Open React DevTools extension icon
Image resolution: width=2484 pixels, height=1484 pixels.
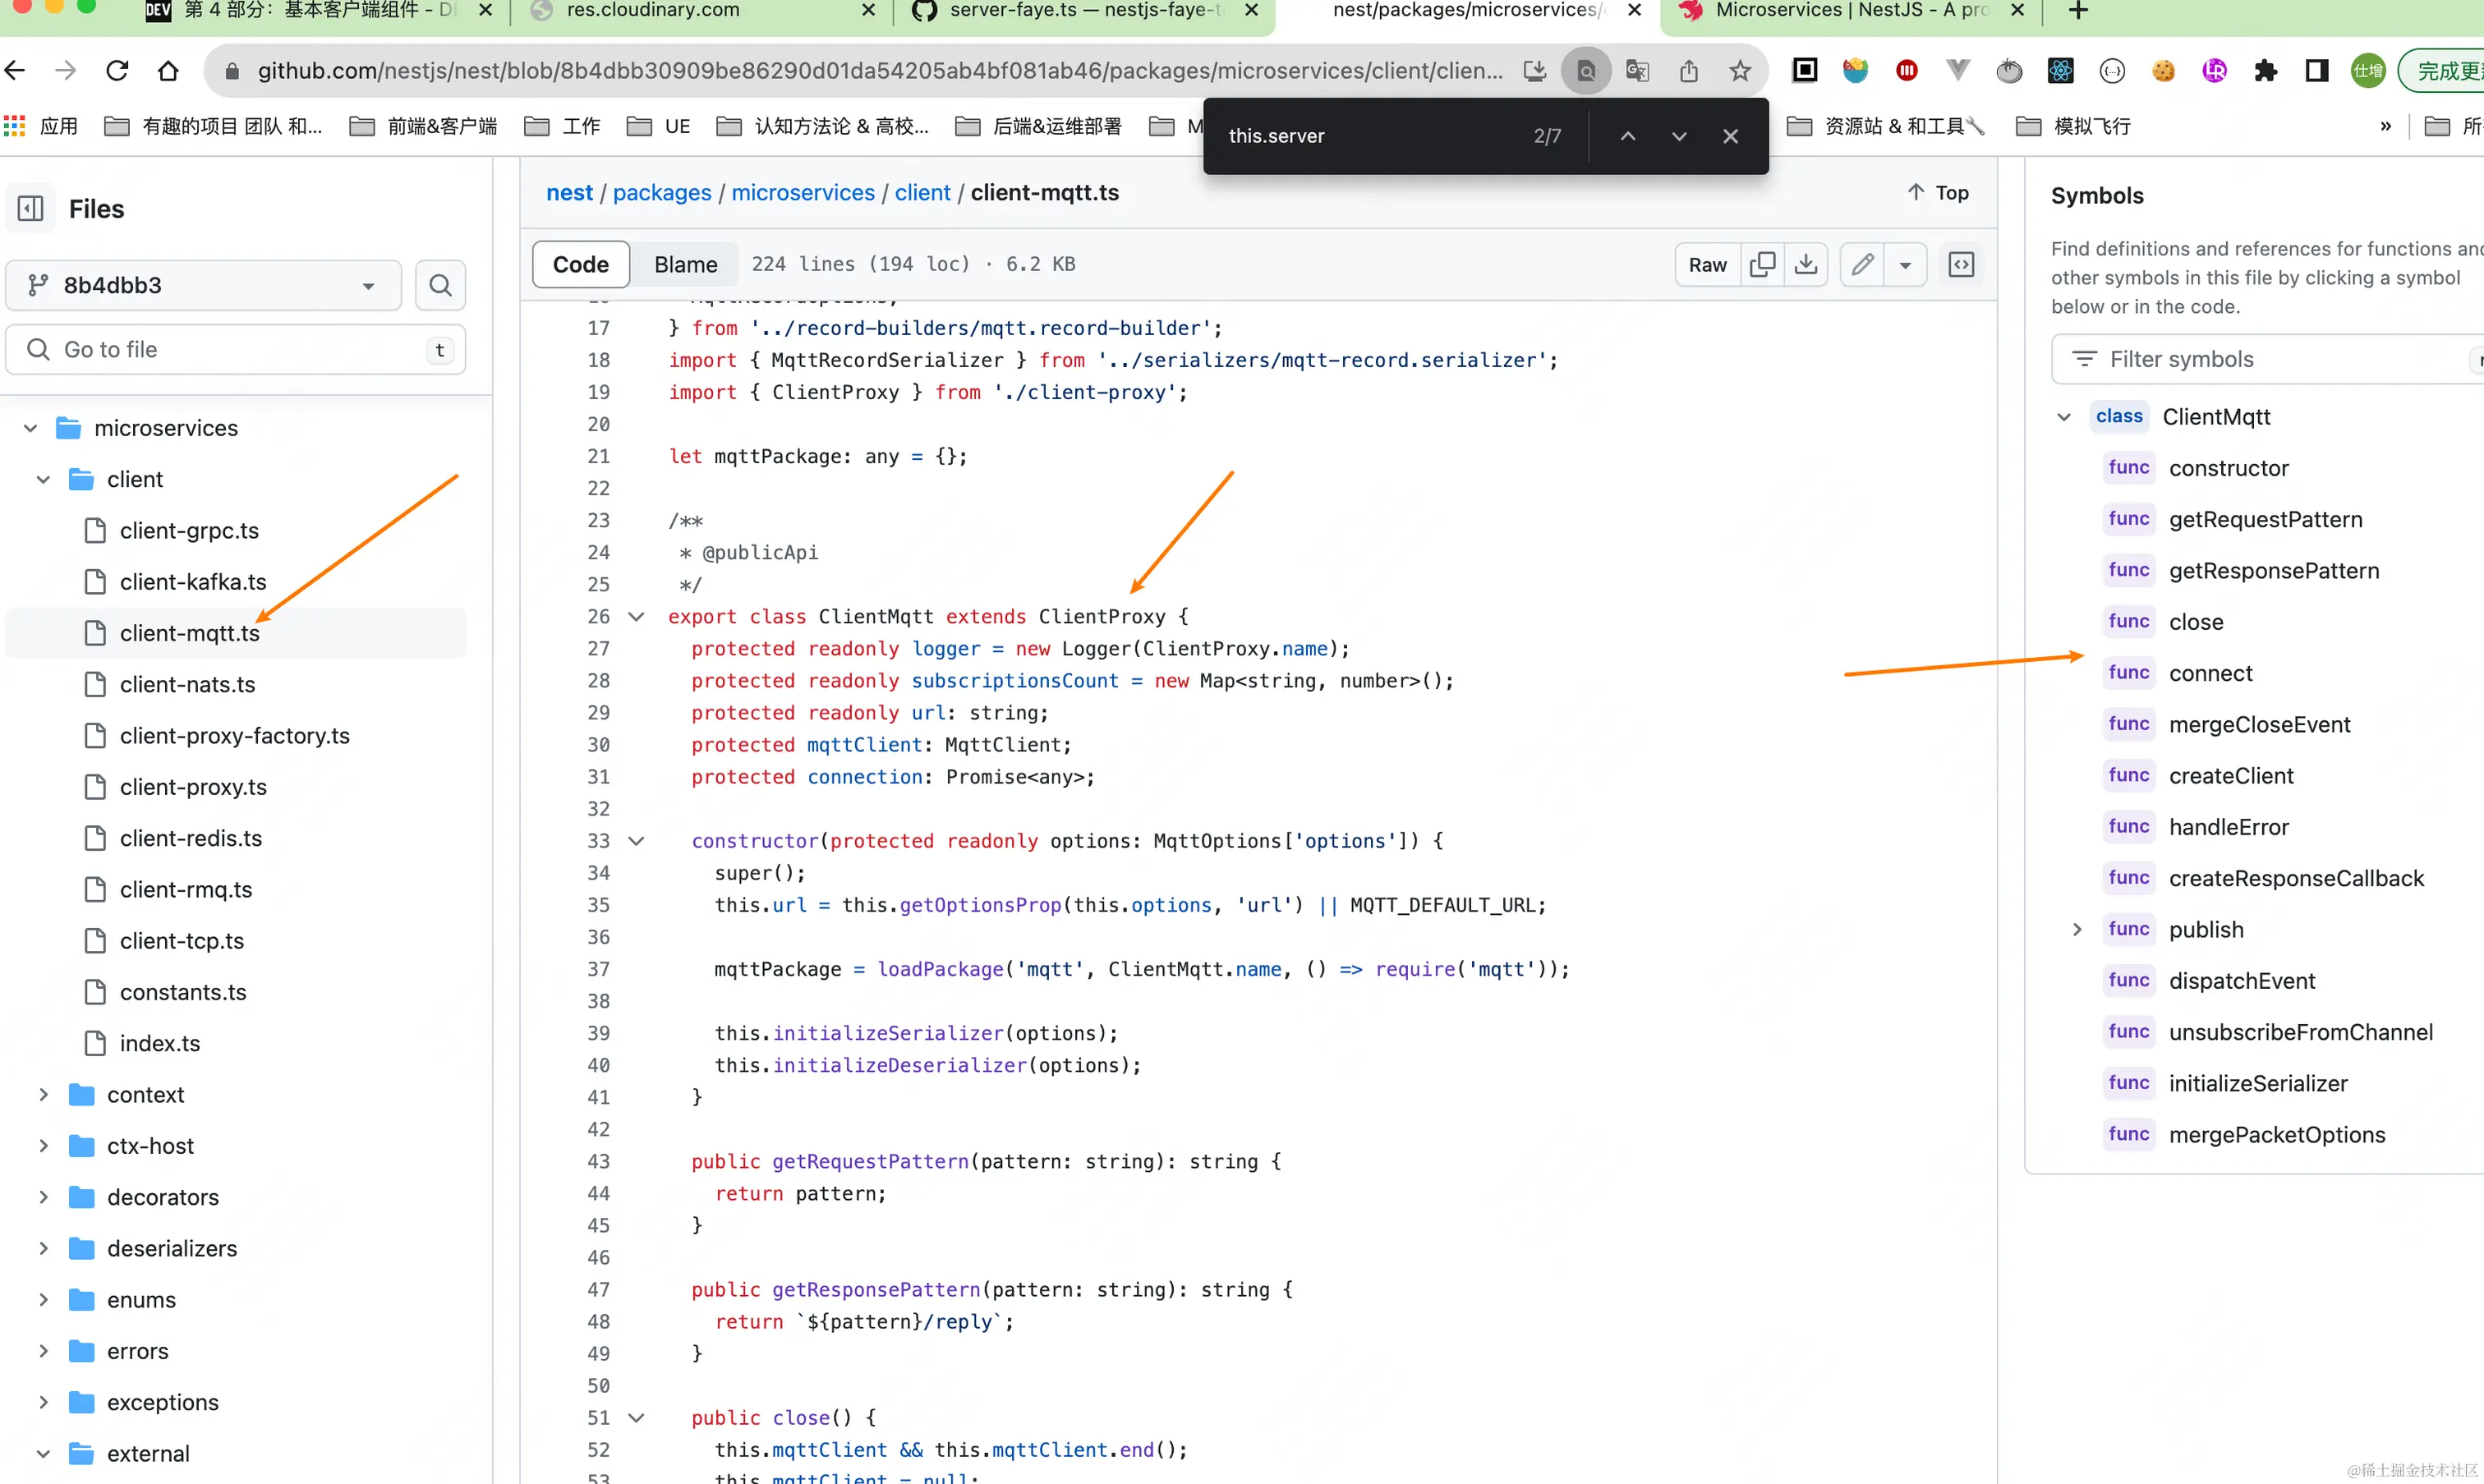click(2060, 70)
